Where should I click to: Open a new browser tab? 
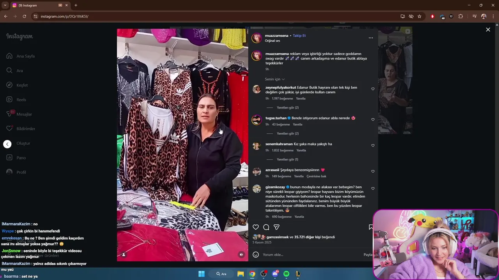(x=76, y=5)
